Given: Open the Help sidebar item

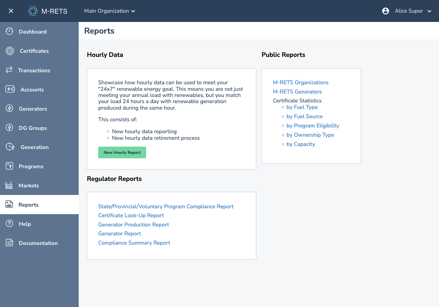Looking at the screenshot, I should [39, 224].
